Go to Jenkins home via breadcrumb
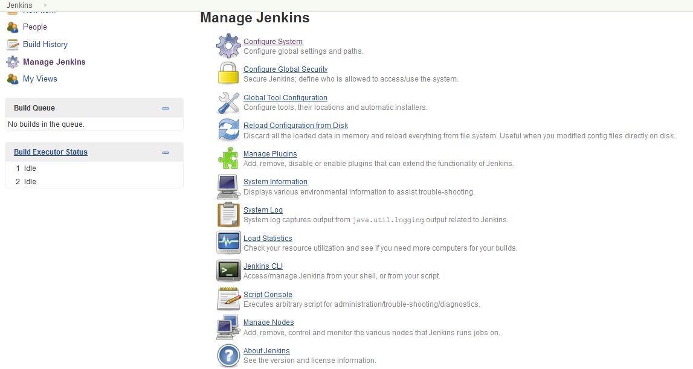Image resolution: width=693 pixels, height=369 pixels. coord(19,5)
